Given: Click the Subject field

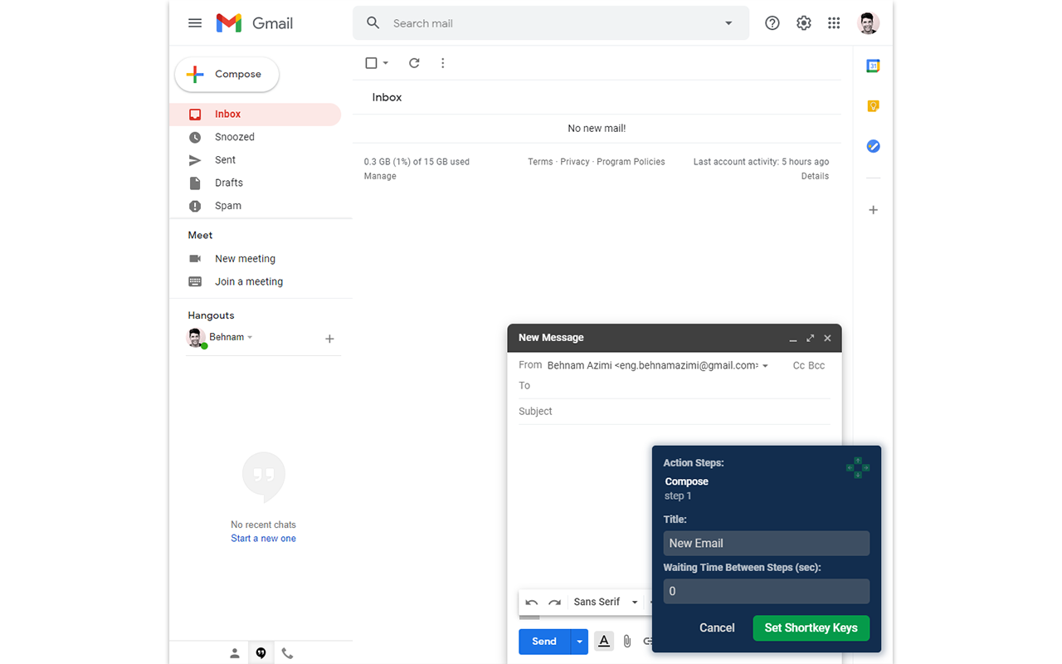Looking at the screenshot, I should tap(674, 412).
